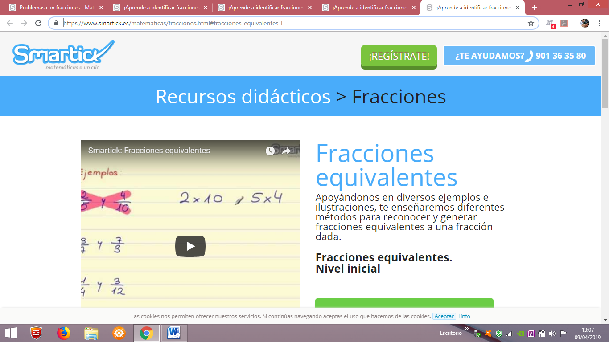Click the video share arrow icon
The image size is (609, 342).
[x=286, y=151]
